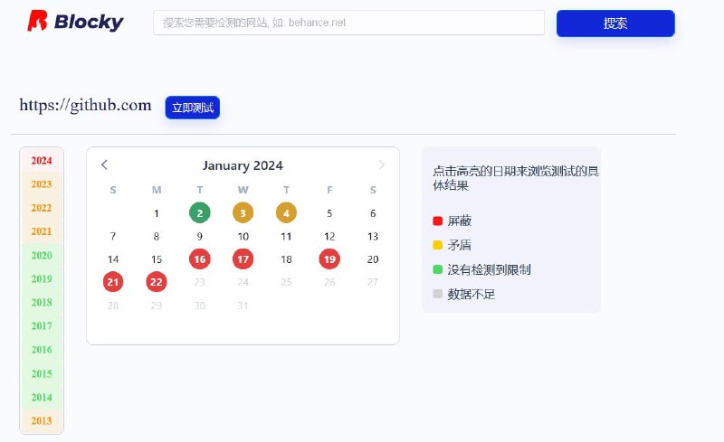Select the 2023 year tab
Viewport: 724px width, 442px height.
coord(42,184)
